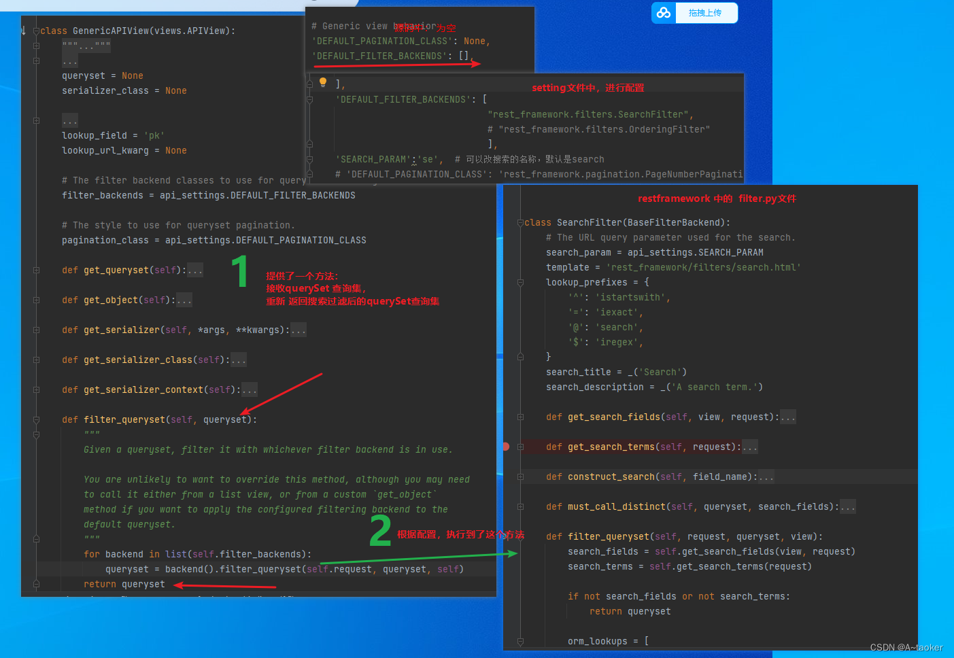Click 'queryset = None' code line

point(103,75)
